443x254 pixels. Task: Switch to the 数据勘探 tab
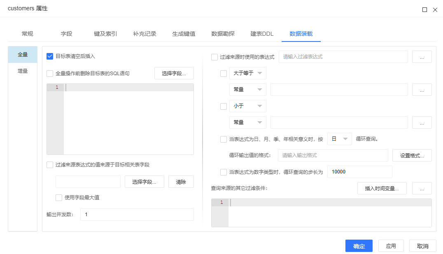(x=223, y=34)
